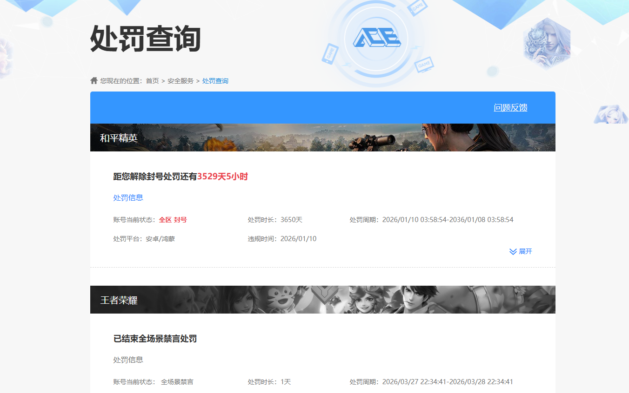The height and width of the screenshot is (393, 629).
Task: Click the 处罚平台 安卓/鸿蒙 text
Action: coord(144,239)
